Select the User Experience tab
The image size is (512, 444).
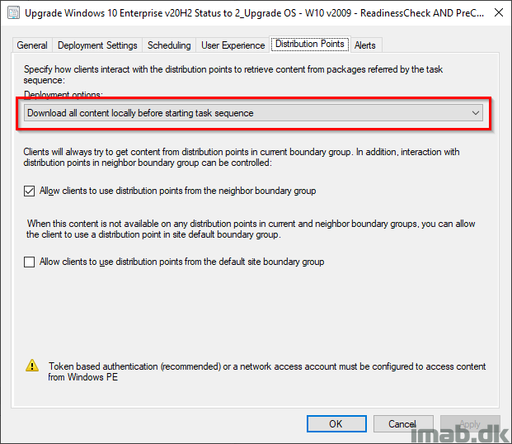click(233, 45)
